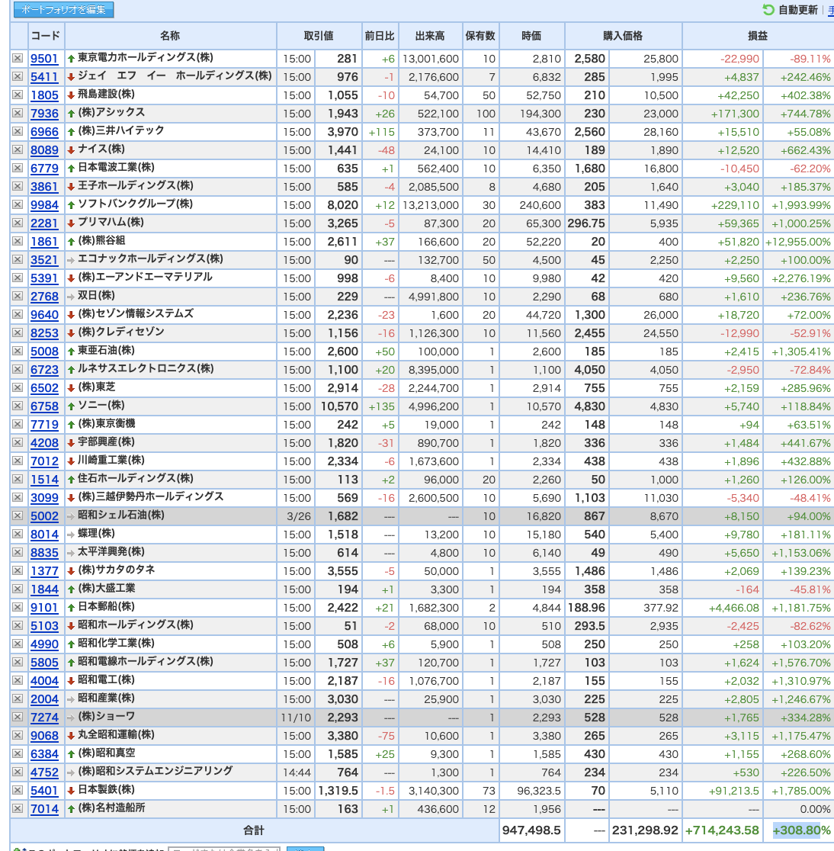
Task: Open stock code link 9501
Action: 44,59
